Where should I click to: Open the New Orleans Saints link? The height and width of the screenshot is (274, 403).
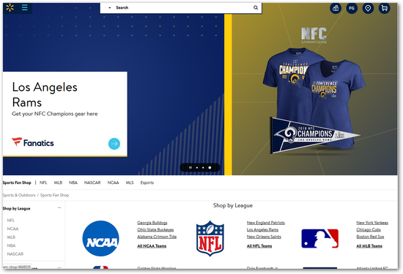[264, 237]
